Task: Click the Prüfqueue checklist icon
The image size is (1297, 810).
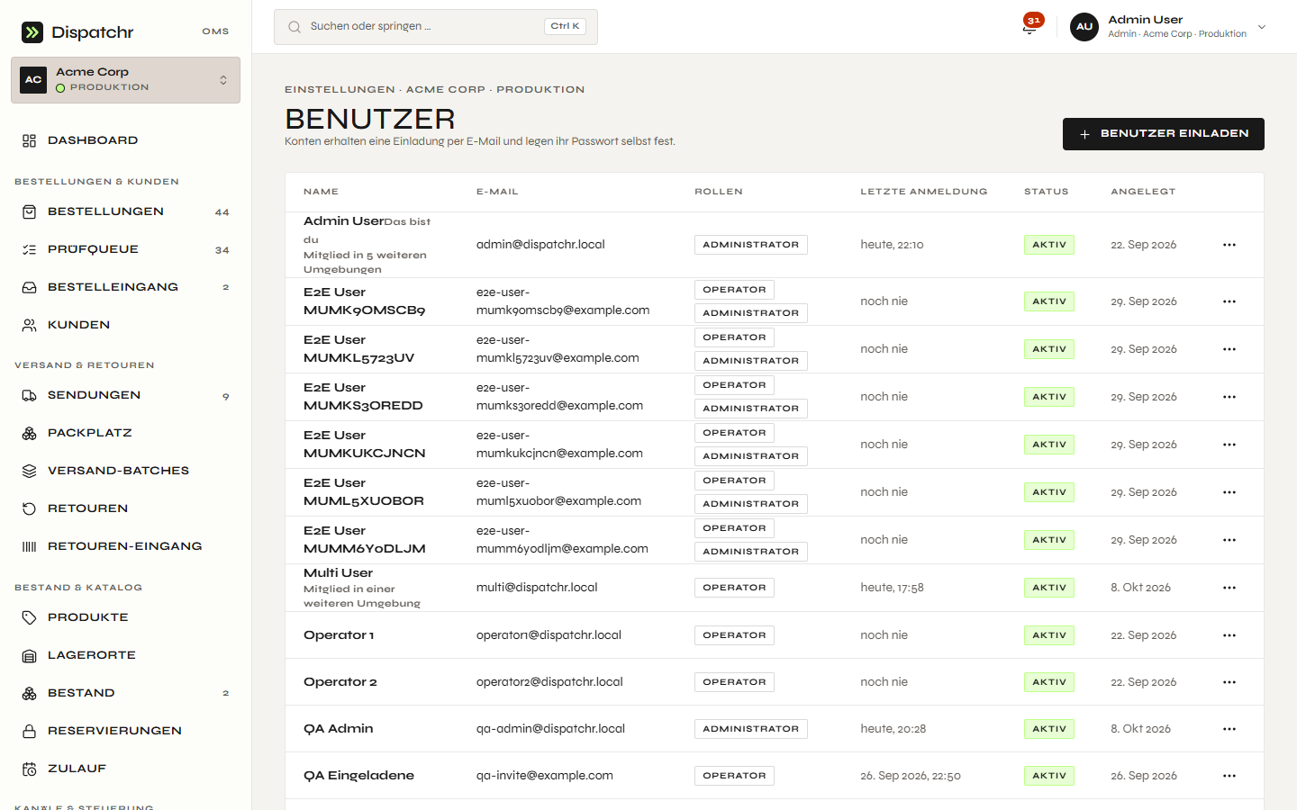Action: click(x=30, y=249)
